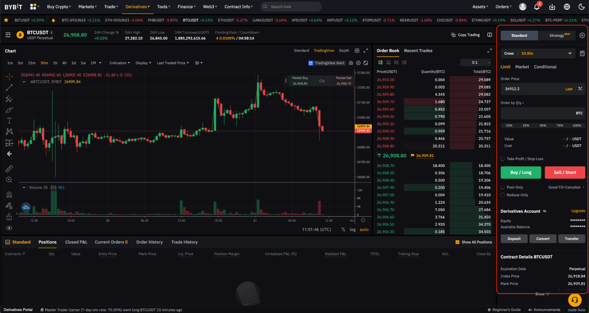Open order book 0.1 precision dropdown
Screen dimensions: 589x313
click(476, 62)
